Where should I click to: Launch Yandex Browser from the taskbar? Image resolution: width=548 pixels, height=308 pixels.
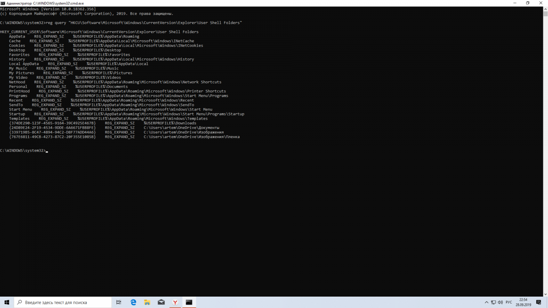175,302
